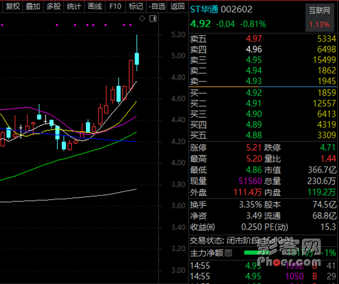Image resolution: width=339 pixels, height=284 pixels.
Task: Select the tick row with volume 1050
Action: [x=263, y=277]
